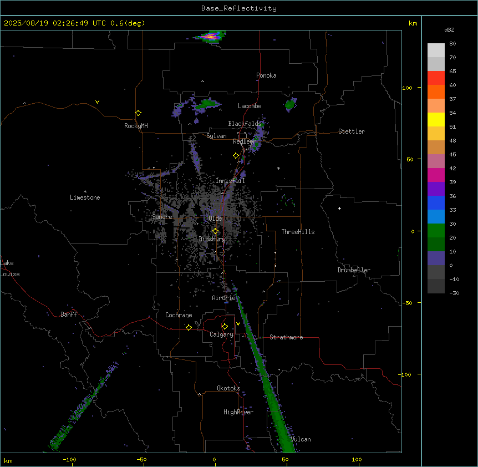
Task: Select the 80 dBZ light gray swatch
Action: (436, 50)
